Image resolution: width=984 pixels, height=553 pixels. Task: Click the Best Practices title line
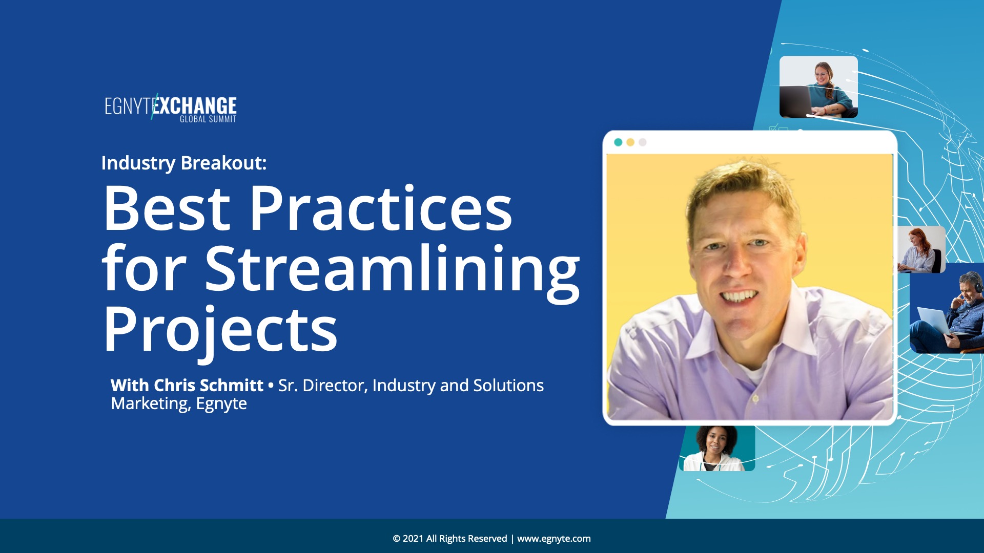tap(307, 209)
